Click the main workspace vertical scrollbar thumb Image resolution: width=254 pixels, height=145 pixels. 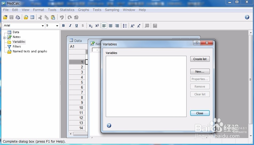[x=251, y=79]
